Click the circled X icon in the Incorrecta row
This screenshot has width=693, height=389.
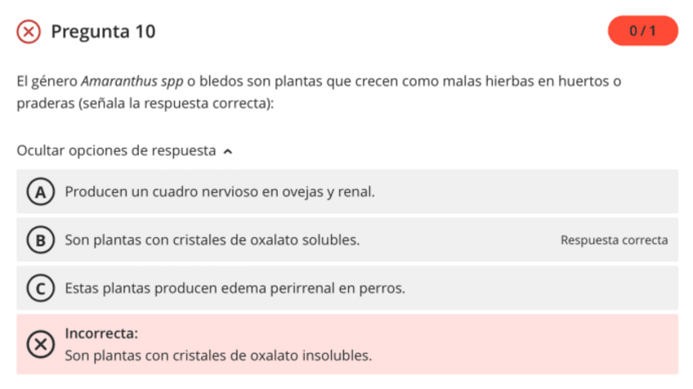tap(38, 345)
